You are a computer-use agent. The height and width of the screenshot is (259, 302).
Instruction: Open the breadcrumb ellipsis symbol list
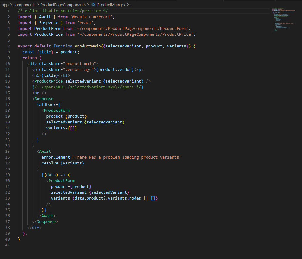point(131,5)
